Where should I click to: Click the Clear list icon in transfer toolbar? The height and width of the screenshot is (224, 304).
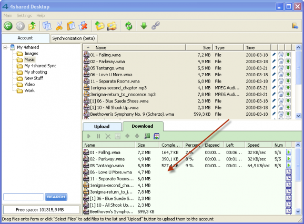coord(118,136)
